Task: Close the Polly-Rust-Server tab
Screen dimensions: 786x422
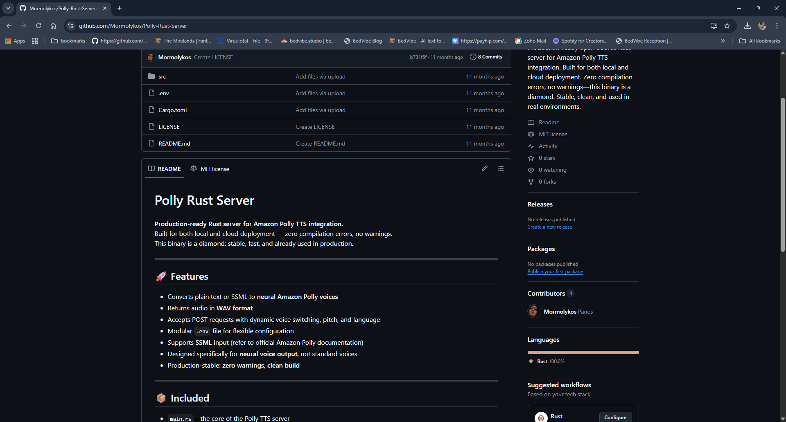Action: [x=105, y=8]
